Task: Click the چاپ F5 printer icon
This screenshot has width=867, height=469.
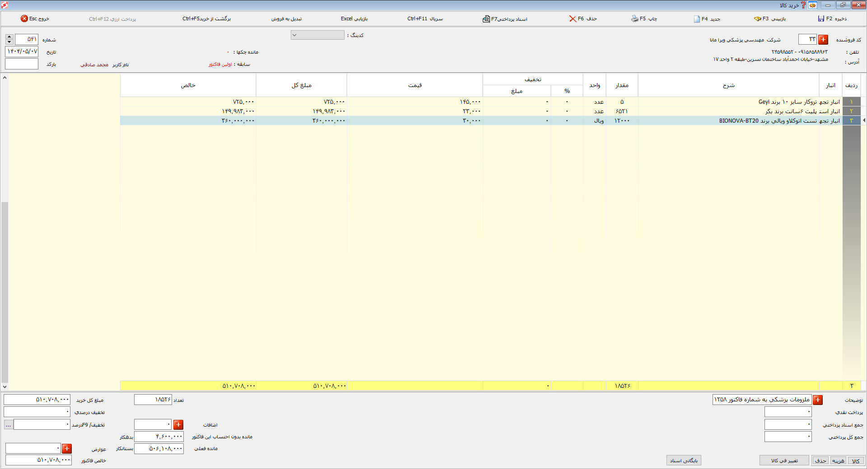Action: click(x=635, y=18)
